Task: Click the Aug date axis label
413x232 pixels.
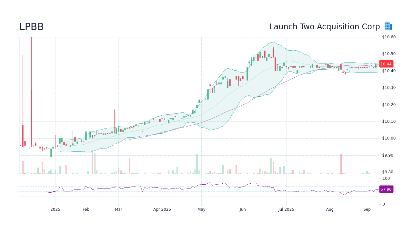Action: (x=330, y=209)
